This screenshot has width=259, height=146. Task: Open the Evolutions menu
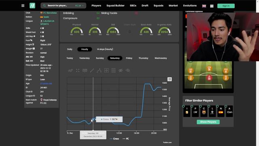click(190, 6)
